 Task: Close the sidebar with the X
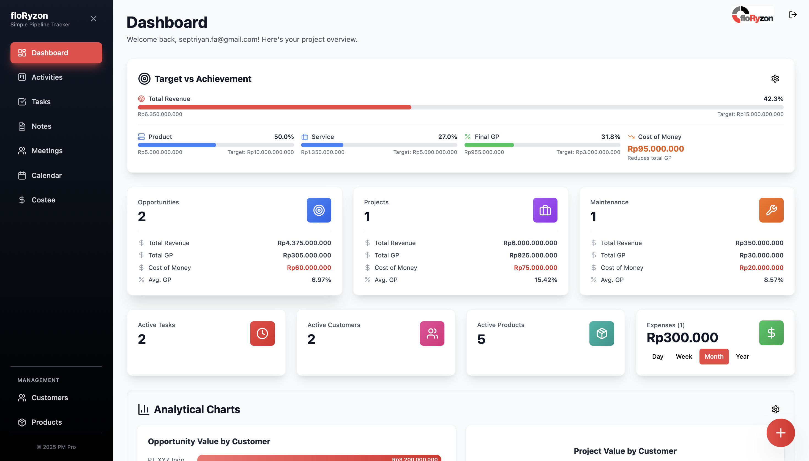point(94,19)
